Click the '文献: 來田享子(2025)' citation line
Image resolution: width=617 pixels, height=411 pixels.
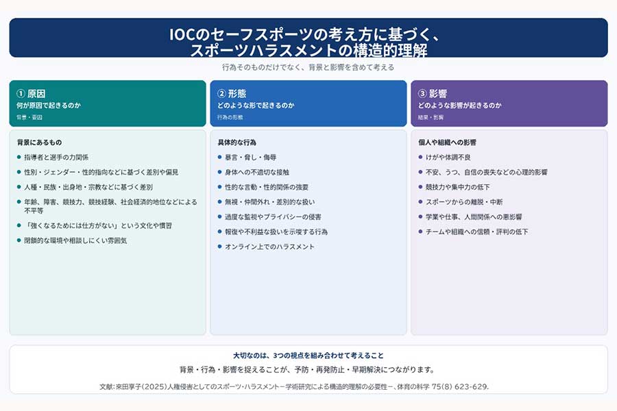294,386
